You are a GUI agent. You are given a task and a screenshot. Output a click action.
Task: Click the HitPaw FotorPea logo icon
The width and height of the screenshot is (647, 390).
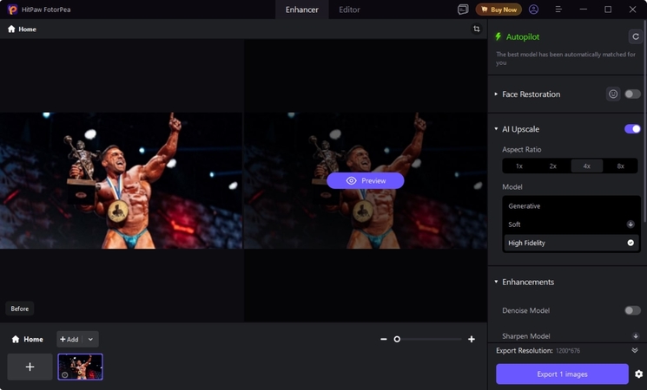click(x=12, y=10)
